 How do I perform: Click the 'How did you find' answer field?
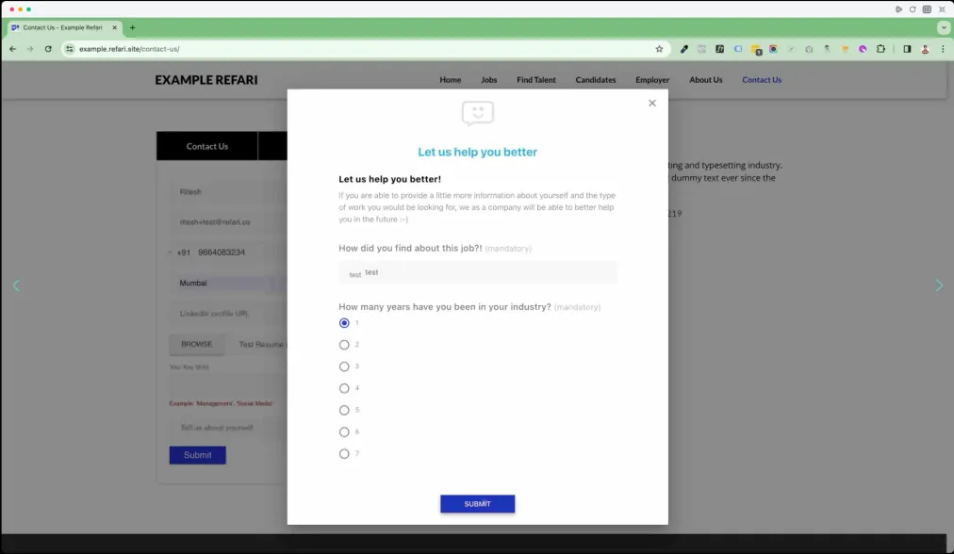(x=478, y=272)
